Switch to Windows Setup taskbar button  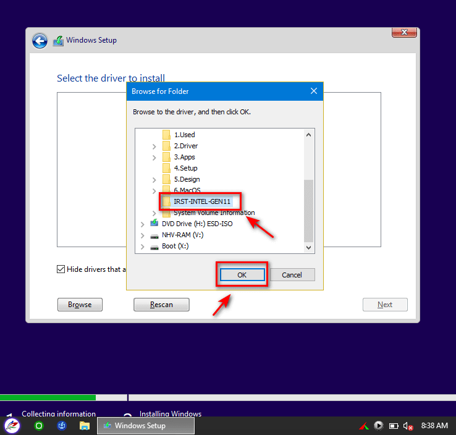coord(145,426)
